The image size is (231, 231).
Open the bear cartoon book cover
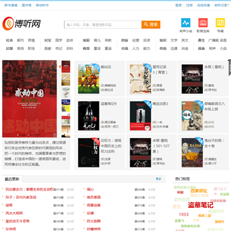pyautogui.click(x=89, y=79)
